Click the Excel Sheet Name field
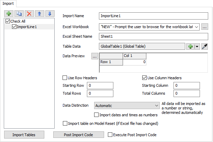This screenshot has height=142, width=213. 153,36
